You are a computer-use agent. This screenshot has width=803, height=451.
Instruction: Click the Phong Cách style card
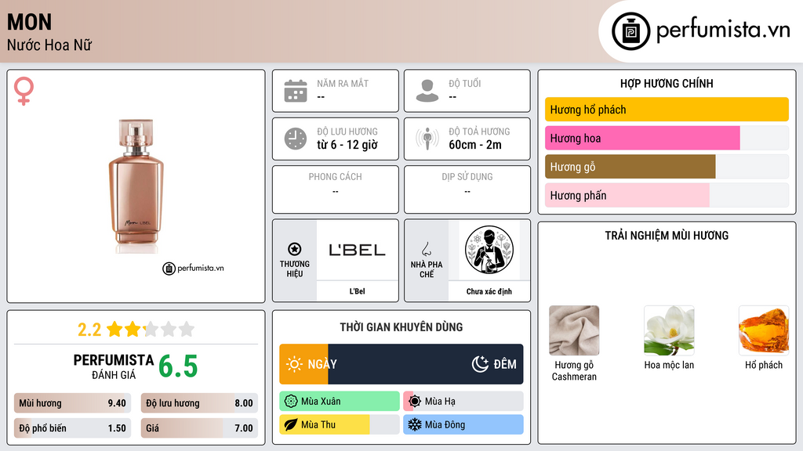[336, 189]
